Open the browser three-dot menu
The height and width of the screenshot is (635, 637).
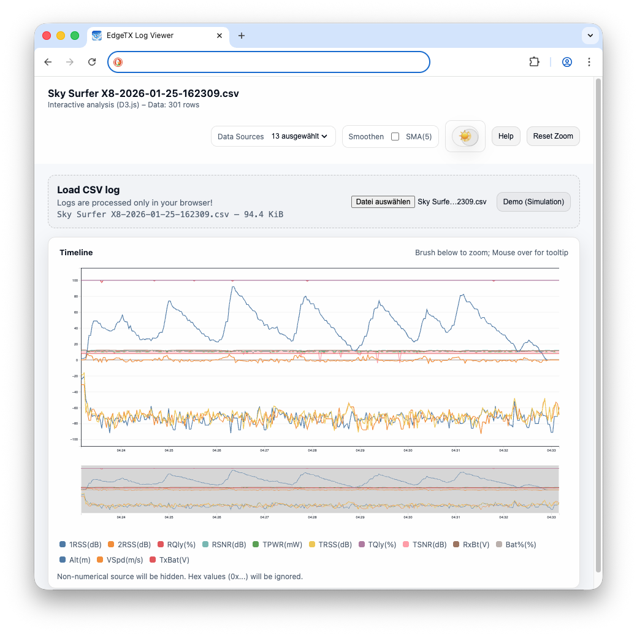[x=589, y=61]
